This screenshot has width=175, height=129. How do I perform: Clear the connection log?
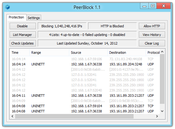(x=152, y=43)
